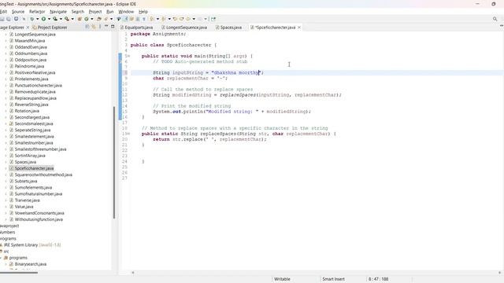
Task: Click the Smart Insert status field
Action: point(333,279)
